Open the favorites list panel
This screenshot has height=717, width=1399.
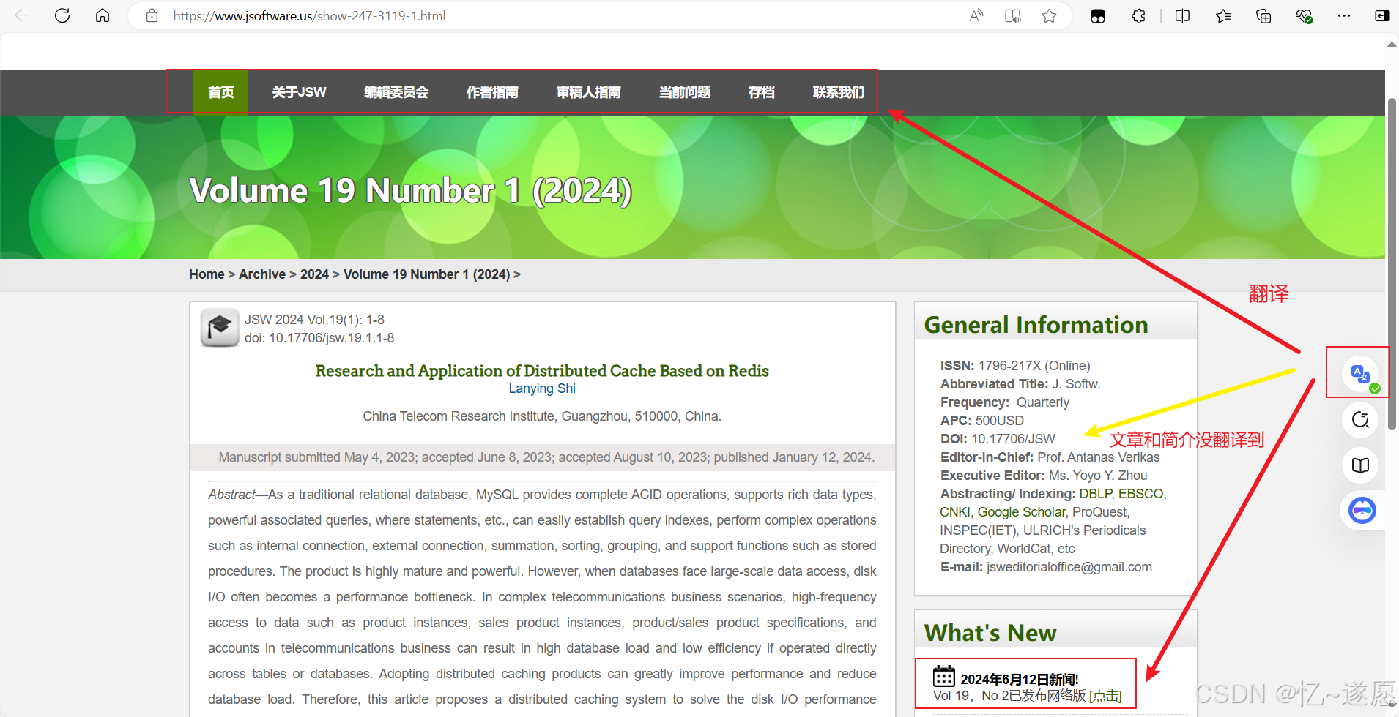(x=1223, y=16)
